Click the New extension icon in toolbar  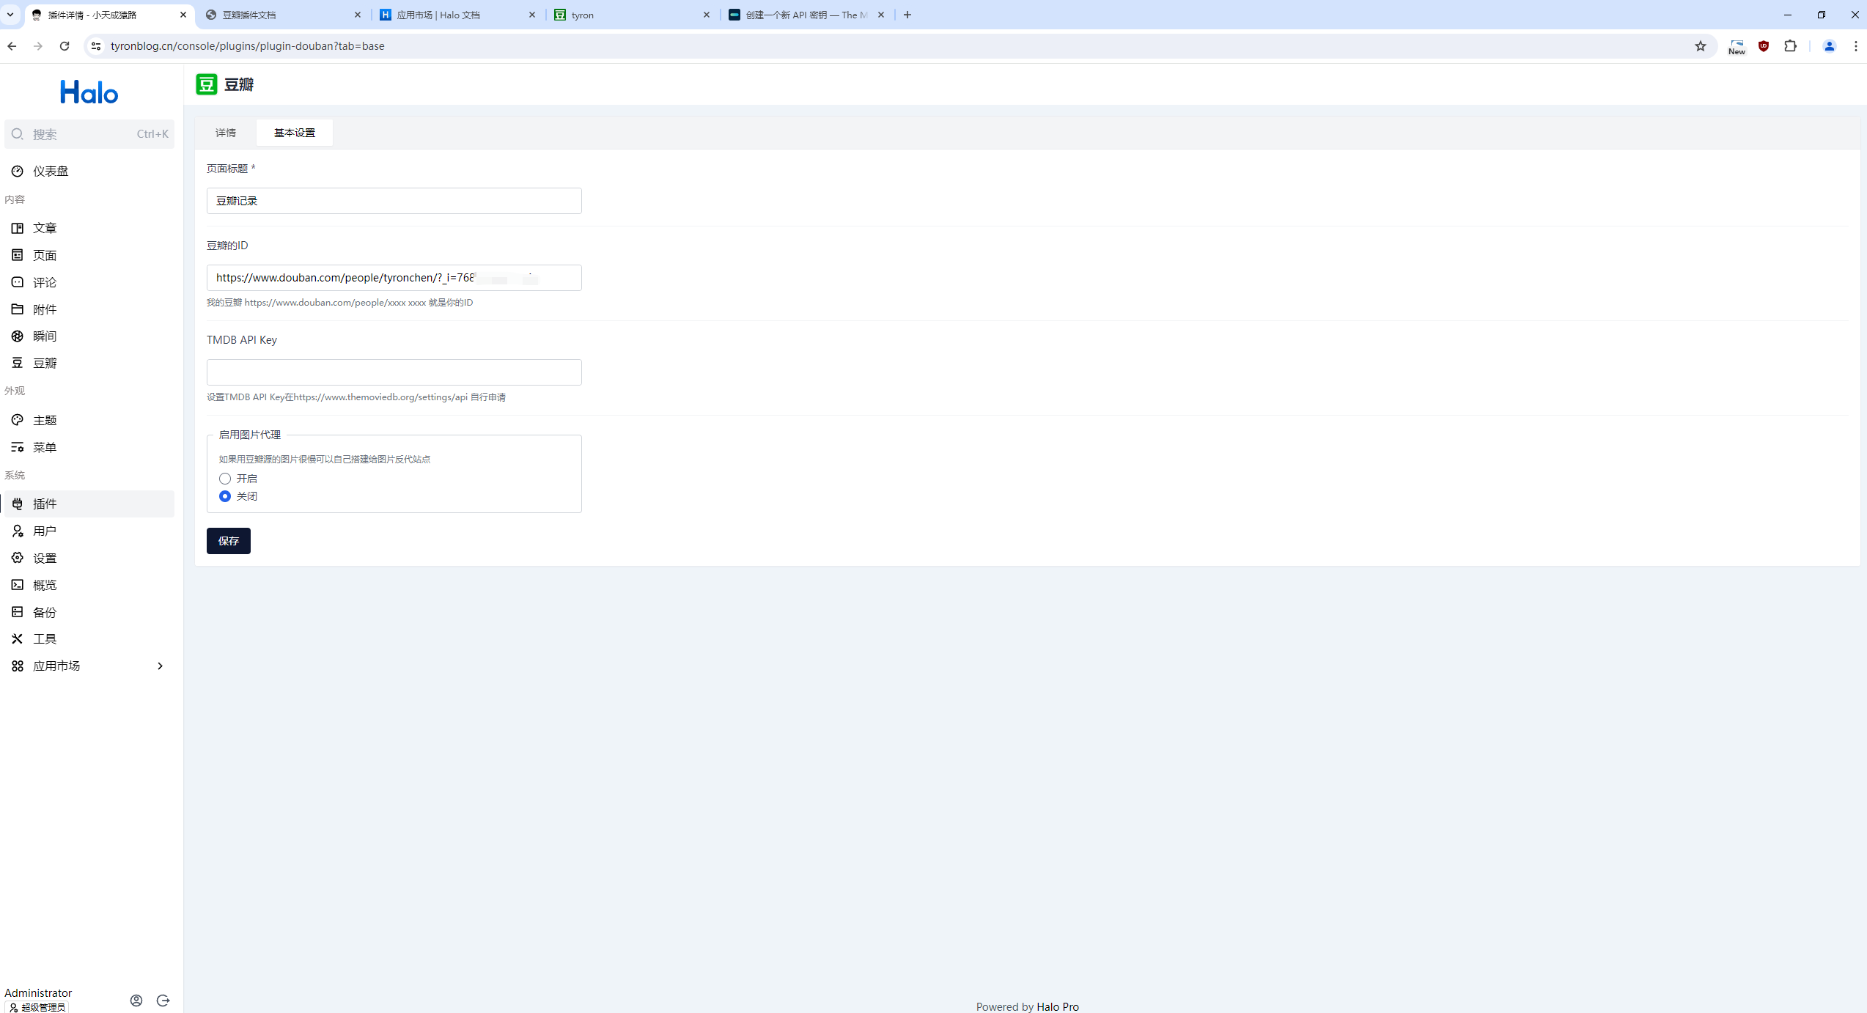(1737, 46)
